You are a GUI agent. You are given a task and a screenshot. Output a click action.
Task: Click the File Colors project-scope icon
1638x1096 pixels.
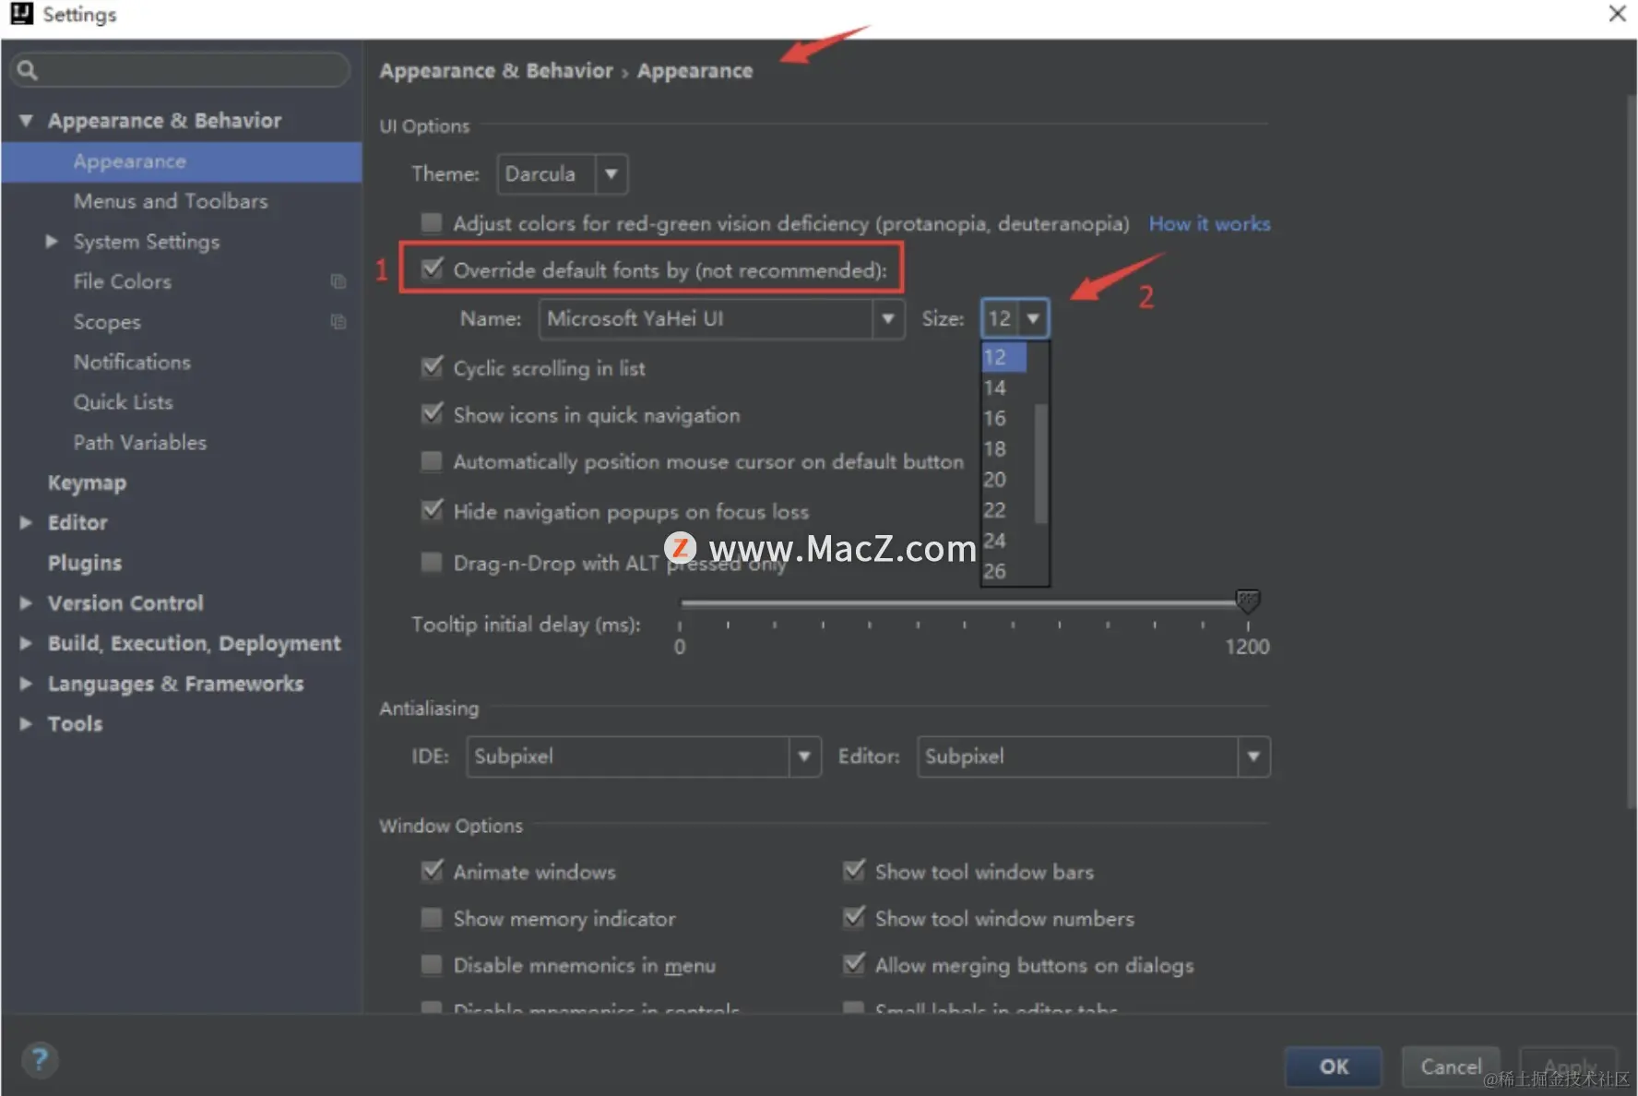(x=338, y=281)
